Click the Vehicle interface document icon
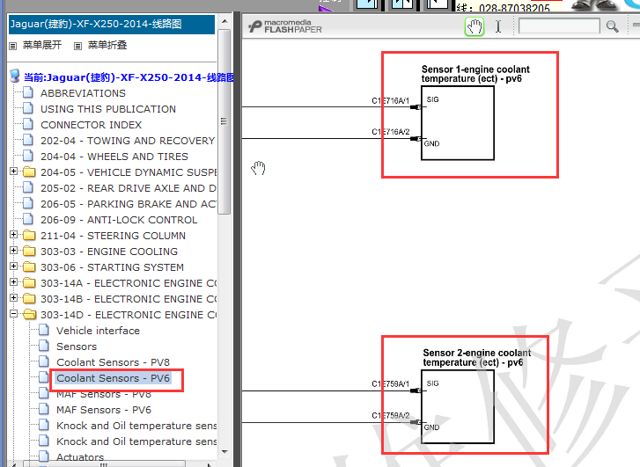The height and width of the screenshot is (467, 640). point(44,330)
